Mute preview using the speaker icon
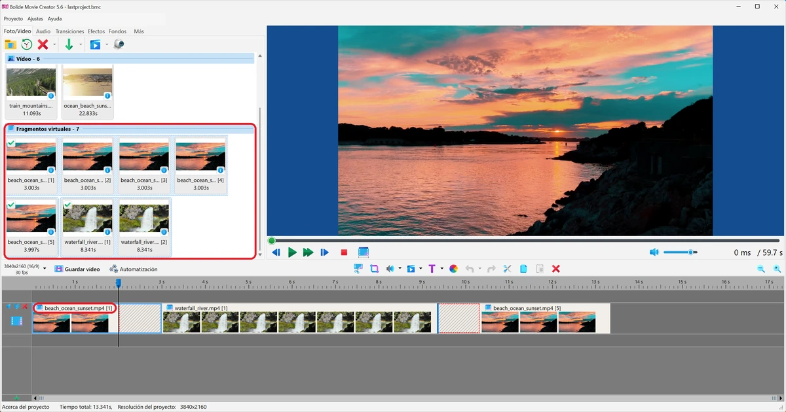786x412 pixels. [x=654, y=252]
